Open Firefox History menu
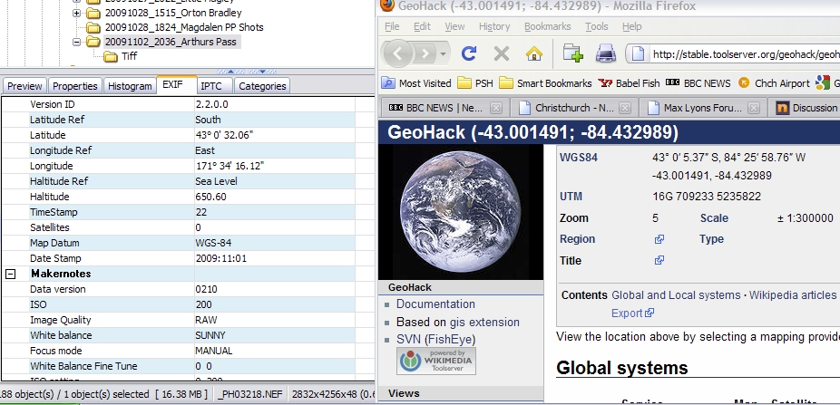840x405 pixels. tap(493, 26)
